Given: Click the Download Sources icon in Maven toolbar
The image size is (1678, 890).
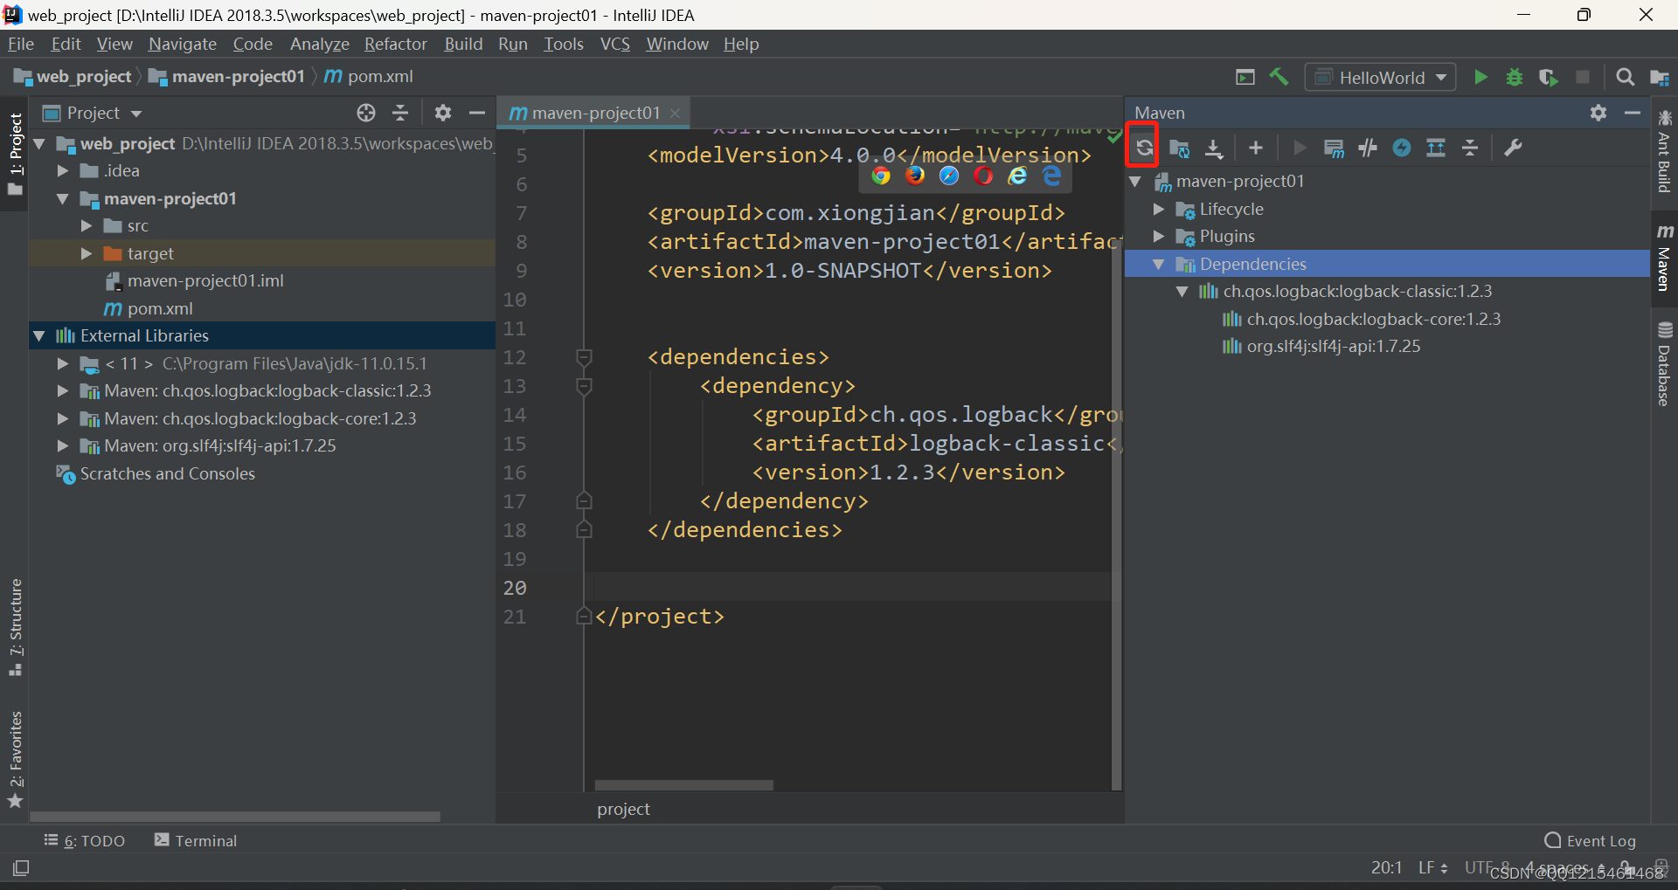Looking at the screenshot, I should (1214, 148).
